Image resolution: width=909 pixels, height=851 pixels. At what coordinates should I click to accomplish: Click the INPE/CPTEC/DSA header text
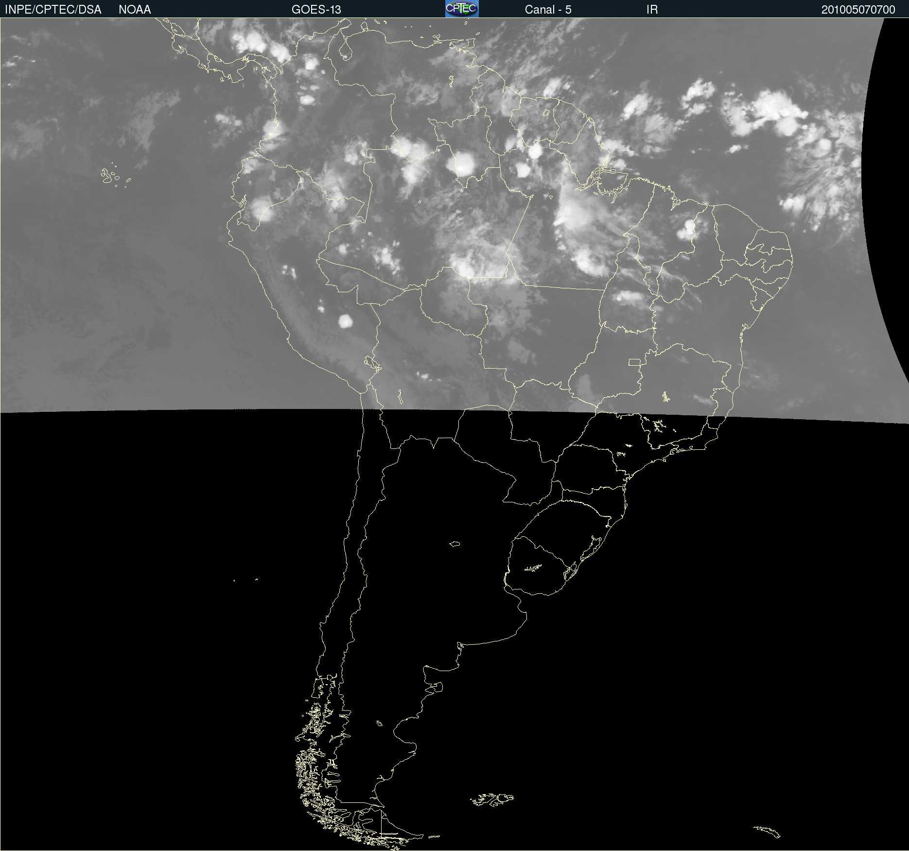(x=53, y=10)
